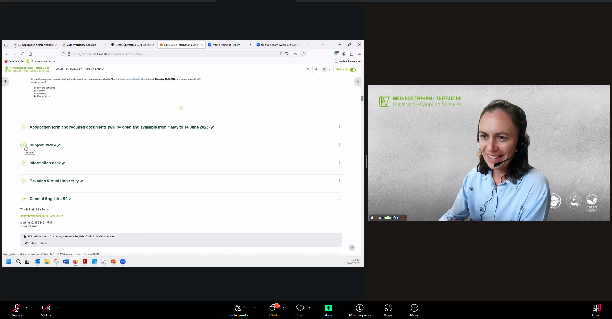Switch to ZMS Workflow Zentrale tab
Screen dimensions: 612x319
82,45
